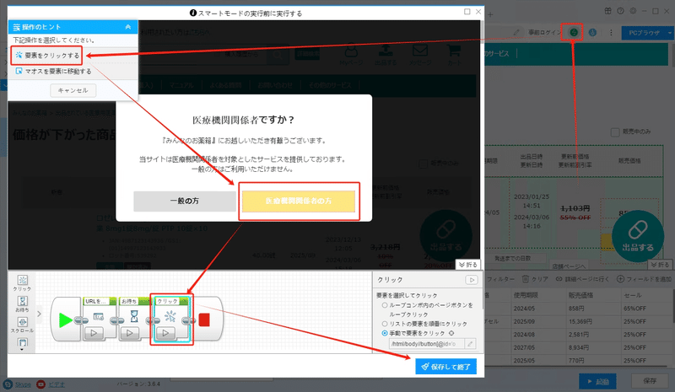Click the XPath input field /html/body//button
675x392 pixels.
tap(427, 344)
